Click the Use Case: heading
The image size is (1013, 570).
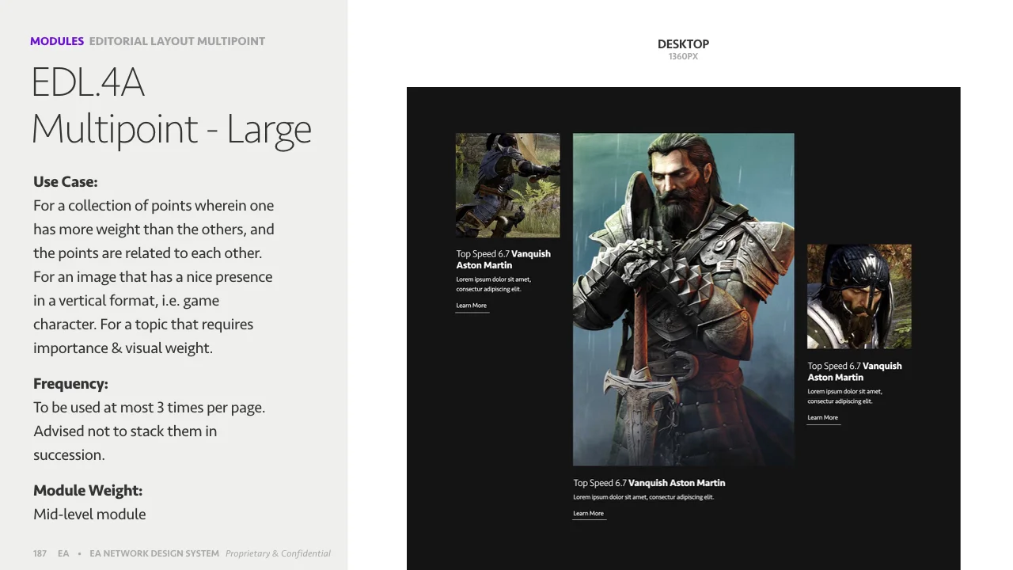(66, 181)
